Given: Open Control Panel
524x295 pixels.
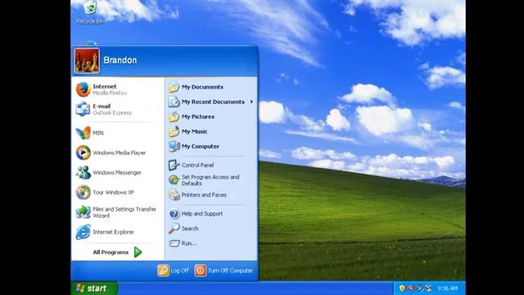Looking at the screenshot, I should coord(211,166).
